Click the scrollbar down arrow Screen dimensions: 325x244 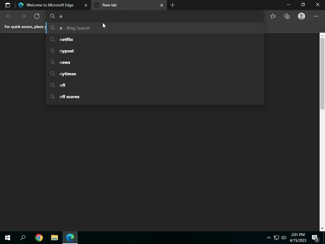pyautogui.click(x=322, y=228)
